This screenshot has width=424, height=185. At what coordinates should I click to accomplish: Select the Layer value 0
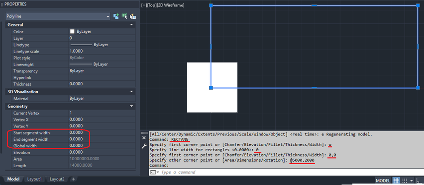(102, 38)
